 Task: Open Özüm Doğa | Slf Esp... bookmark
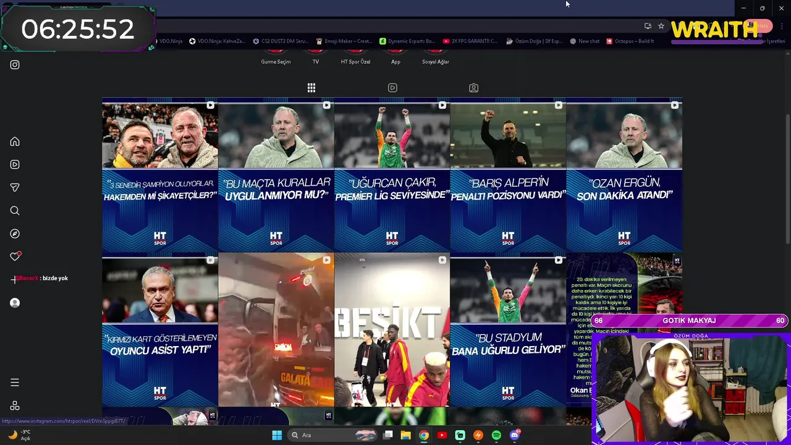[534, 41]
